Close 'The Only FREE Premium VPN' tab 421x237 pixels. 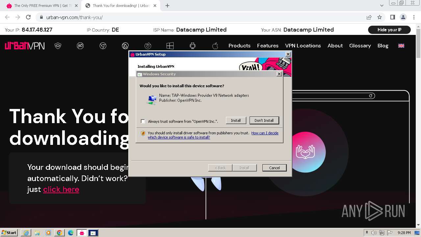tap(76, 6)
